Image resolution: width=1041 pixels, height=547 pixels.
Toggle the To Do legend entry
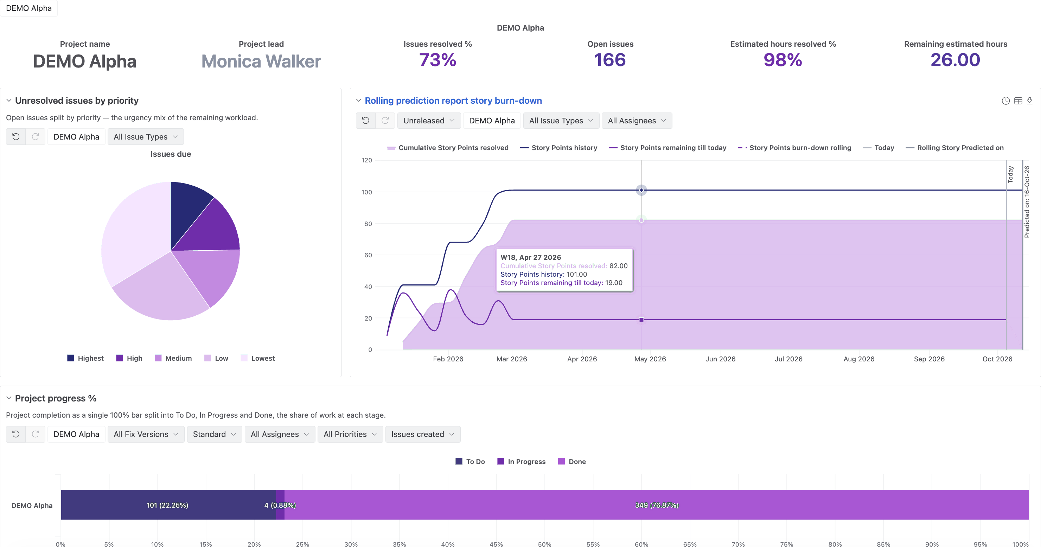[x=470, y=461]
